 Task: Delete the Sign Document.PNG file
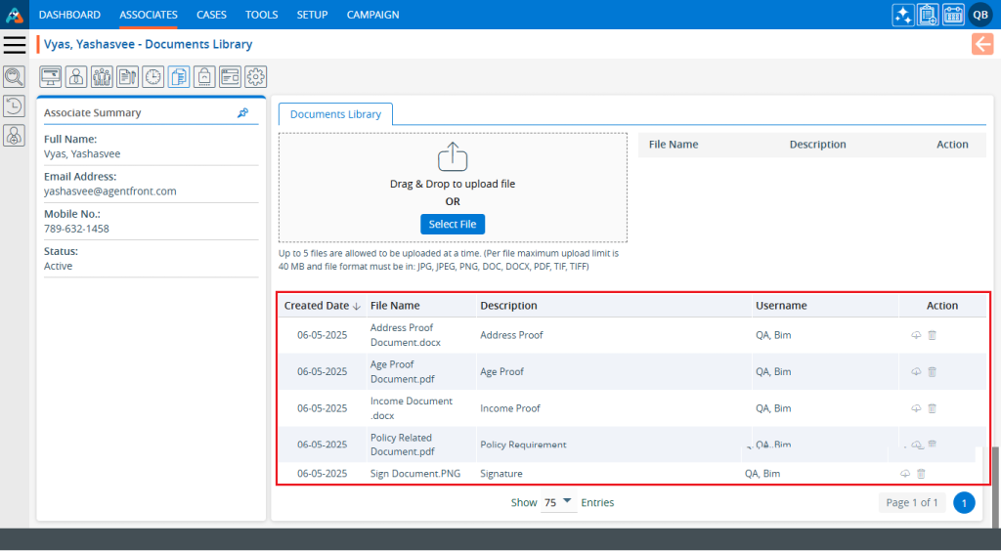click(921, 474)
